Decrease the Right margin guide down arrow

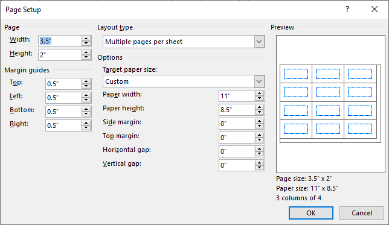[86, 128]
